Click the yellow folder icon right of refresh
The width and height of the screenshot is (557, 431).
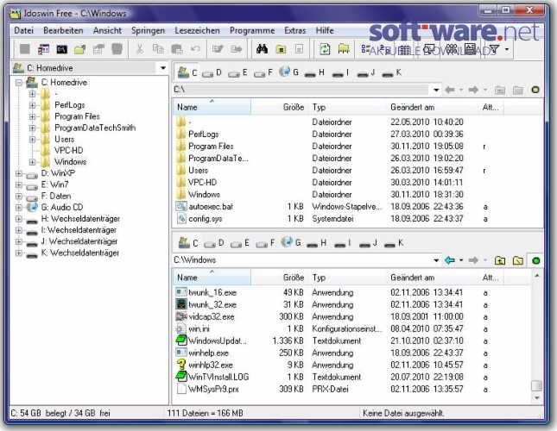click(344, 49)
